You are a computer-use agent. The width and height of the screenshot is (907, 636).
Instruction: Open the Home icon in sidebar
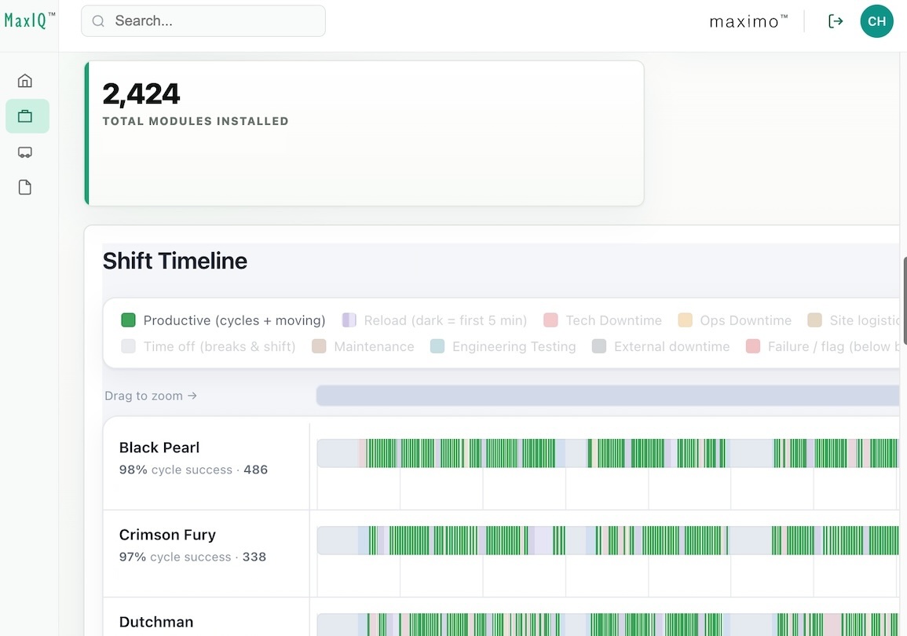25,80
